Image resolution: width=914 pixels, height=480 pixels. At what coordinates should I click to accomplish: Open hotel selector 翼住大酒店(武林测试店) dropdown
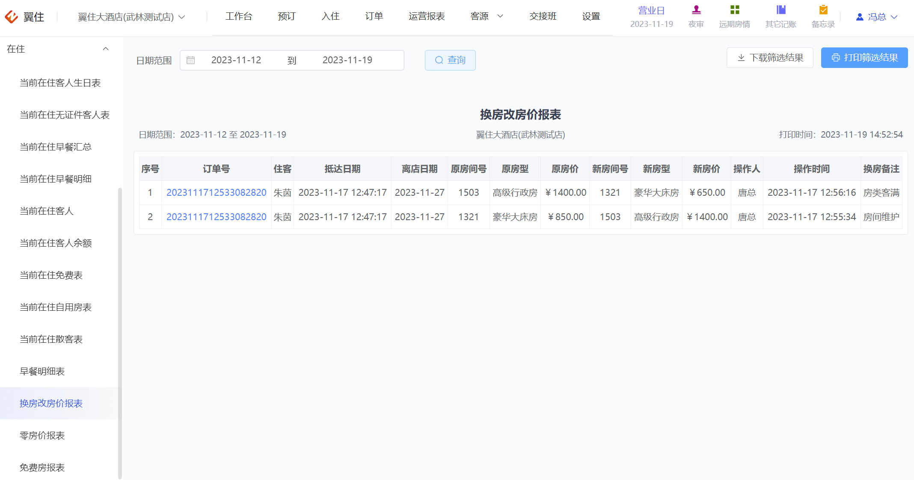pyautogui.click(x=131, y=17)
